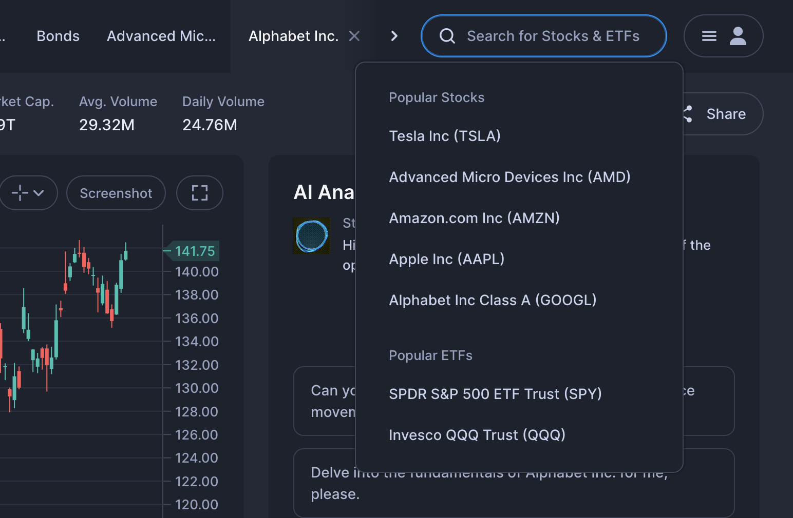This screenshot has width=793, height=518.
Task: Click the Delve into fundamentals prompt
Action: 514,483
